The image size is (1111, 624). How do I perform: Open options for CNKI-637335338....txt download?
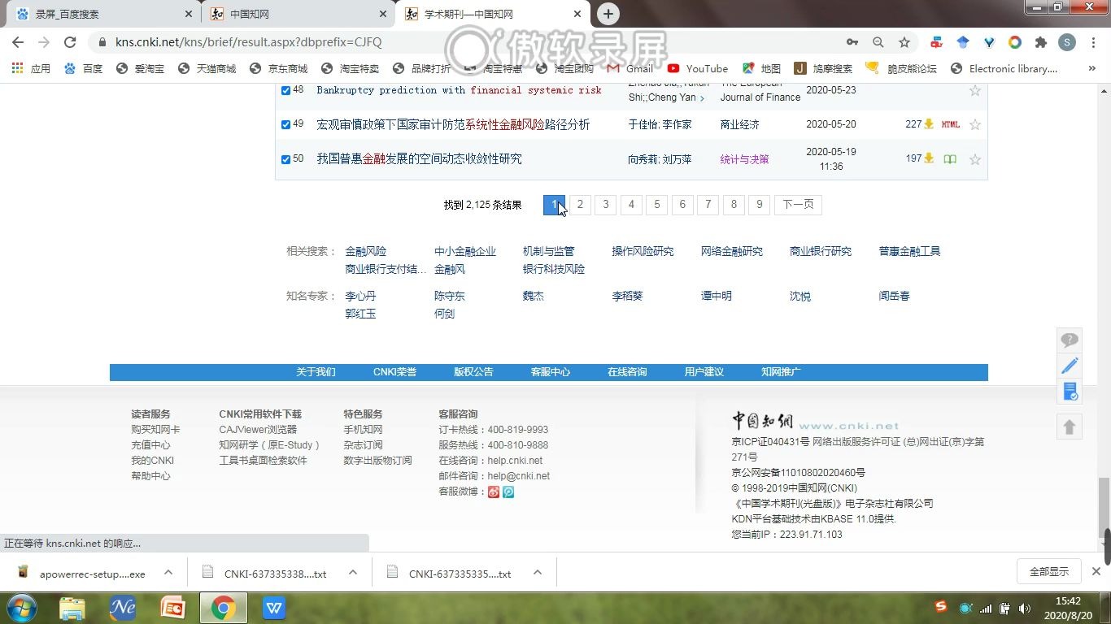point(352,573)
